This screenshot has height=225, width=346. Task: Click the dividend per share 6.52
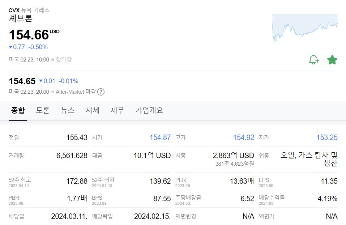[x=247, y=198]
